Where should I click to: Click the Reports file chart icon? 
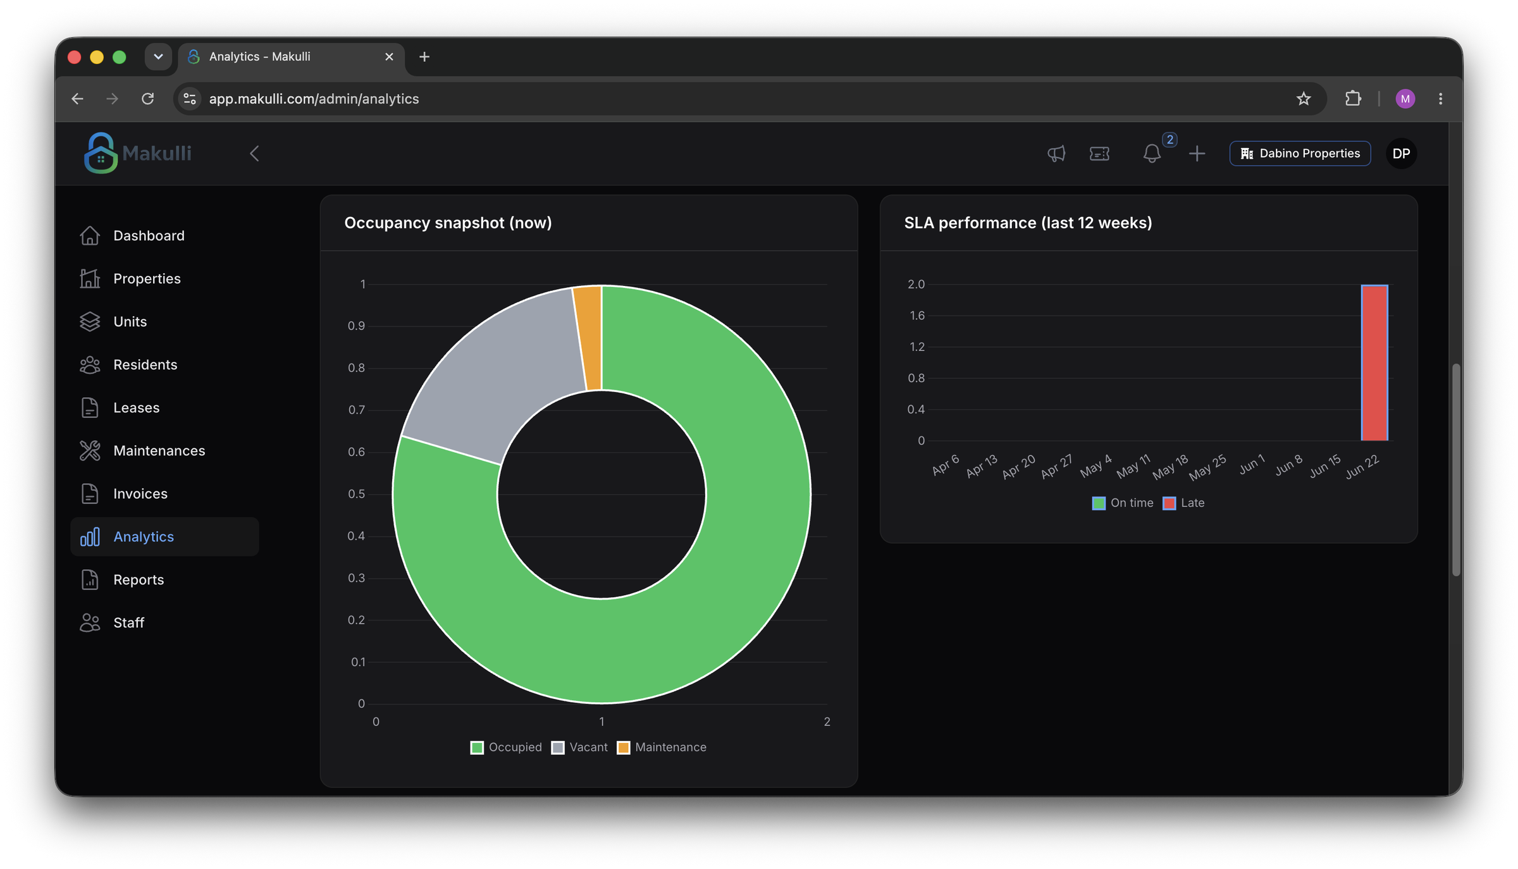(90, 579)
